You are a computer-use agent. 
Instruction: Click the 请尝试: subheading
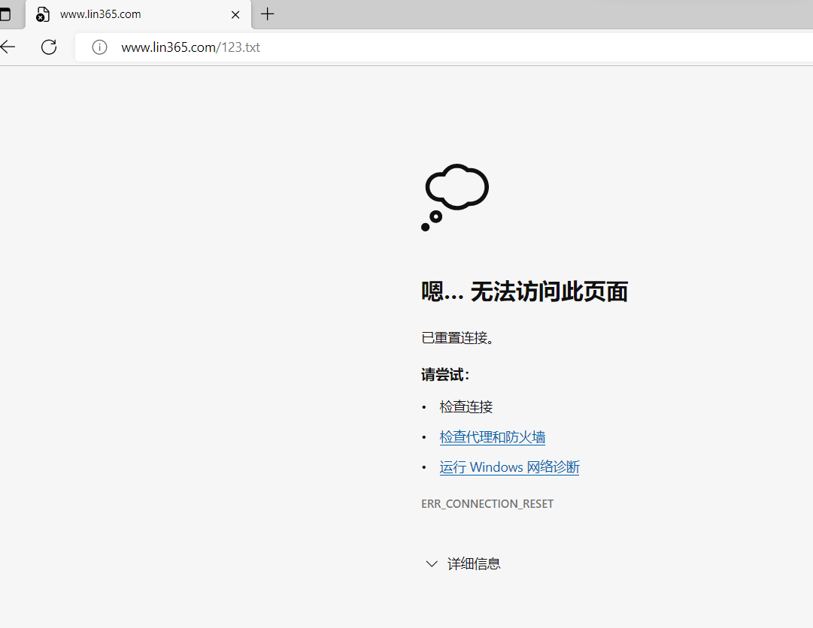coord(445,375)
